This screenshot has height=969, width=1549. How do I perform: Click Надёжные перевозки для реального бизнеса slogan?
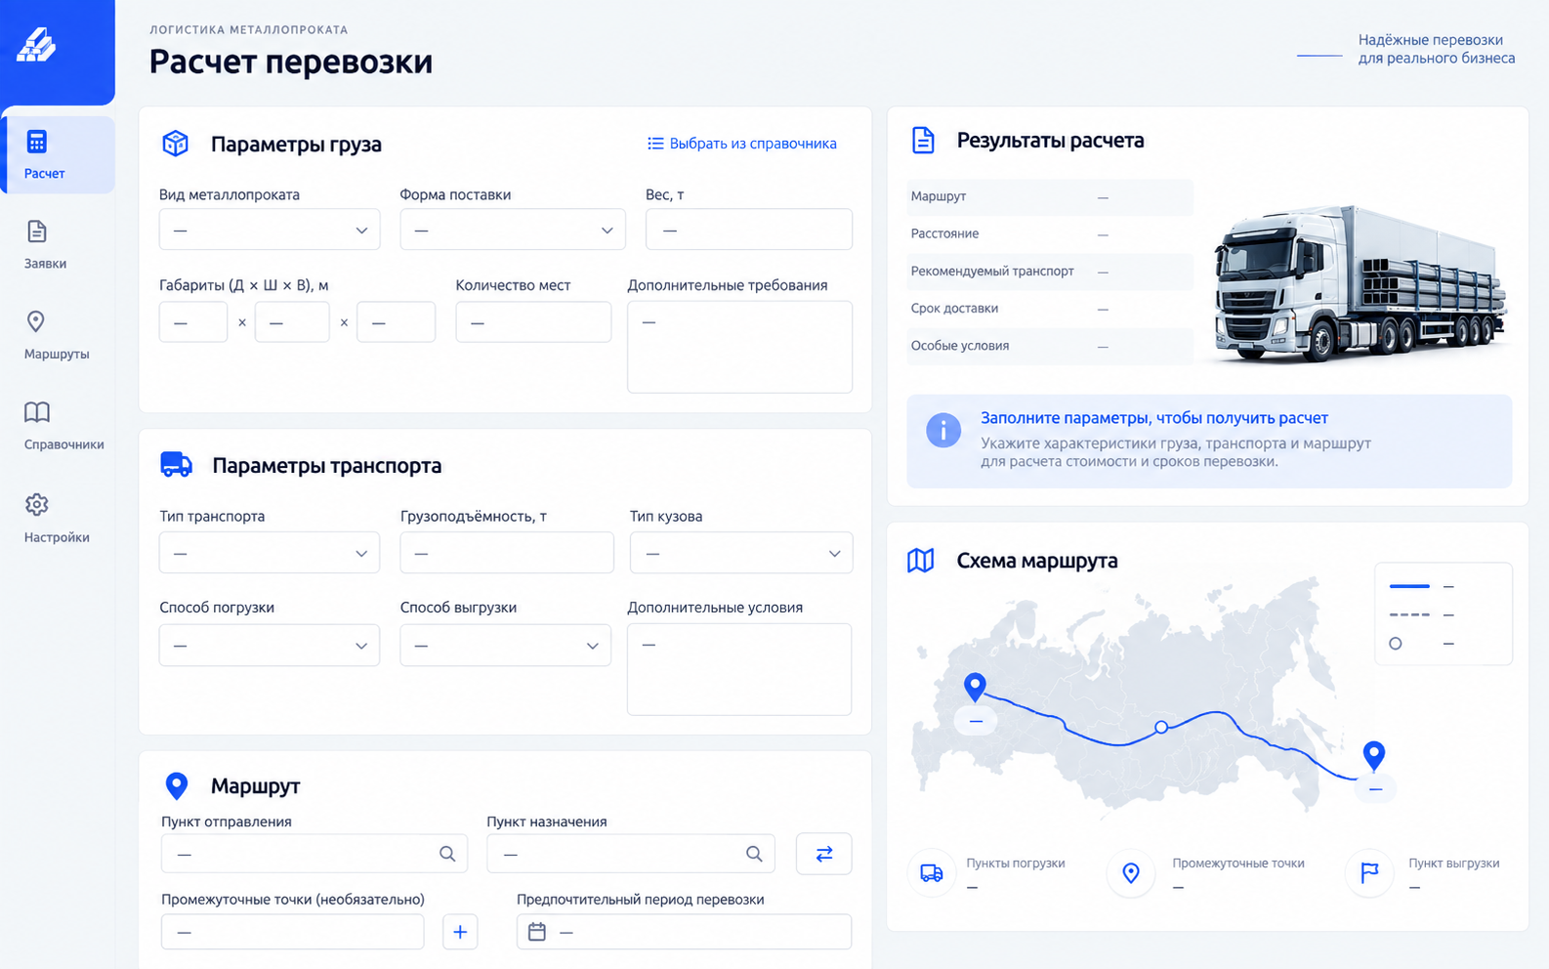[x=1436, y=49]
